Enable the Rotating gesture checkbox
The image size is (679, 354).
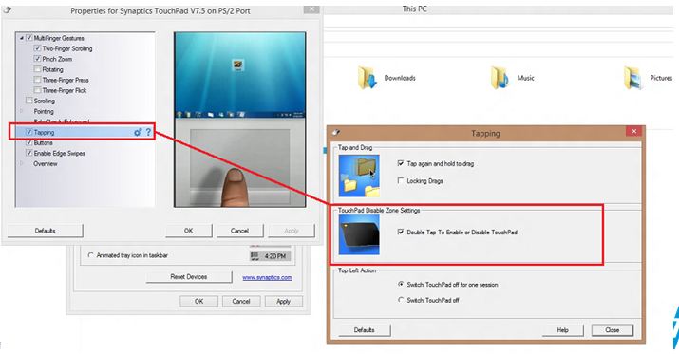[37, 69]
